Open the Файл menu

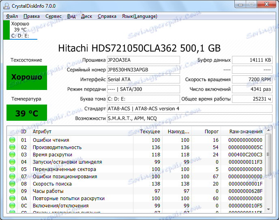coord(12,16)
